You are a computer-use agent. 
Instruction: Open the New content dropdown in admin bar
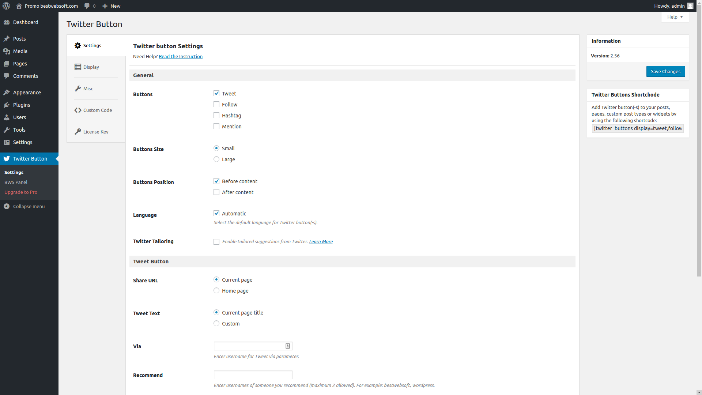pos(112,6)
